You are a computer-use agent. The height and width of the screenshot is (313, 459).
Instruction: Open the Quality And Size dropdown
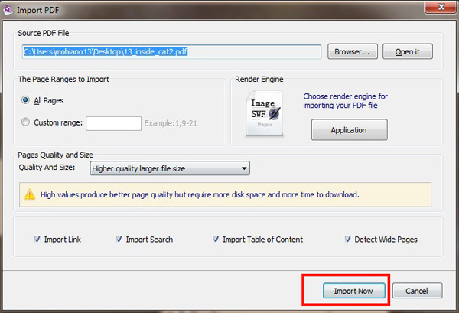pyautogui.click(x=170, y=168)
